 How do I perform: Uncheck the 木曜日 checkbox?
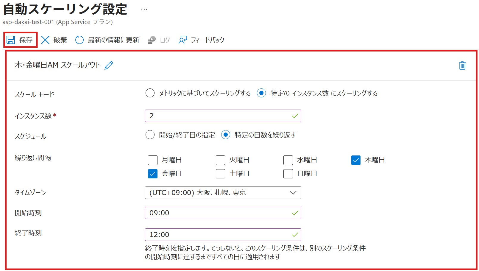pyautogui.click(x=356, y=160)
